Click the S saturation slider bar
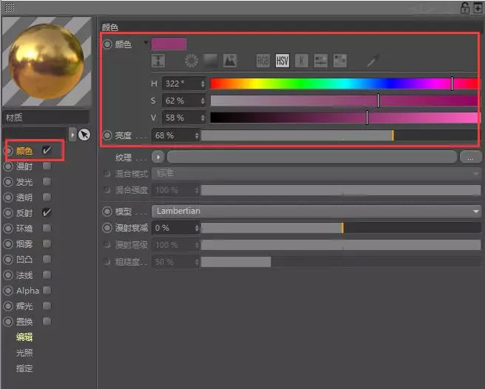This screenshot has width=485, height=389. pyautogui.click(x=344, y=101)
